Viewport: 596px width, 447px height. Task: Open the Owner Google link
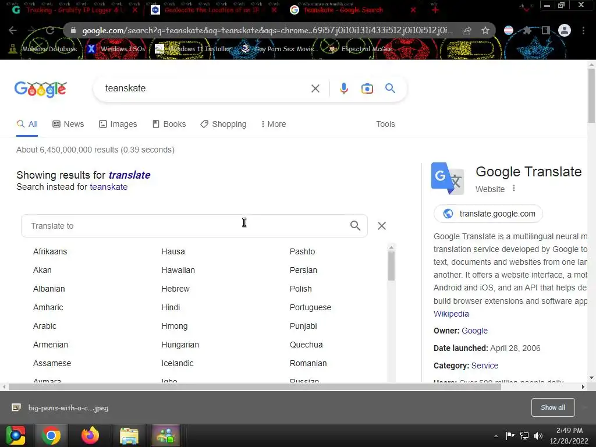click(x=474, y=331)
